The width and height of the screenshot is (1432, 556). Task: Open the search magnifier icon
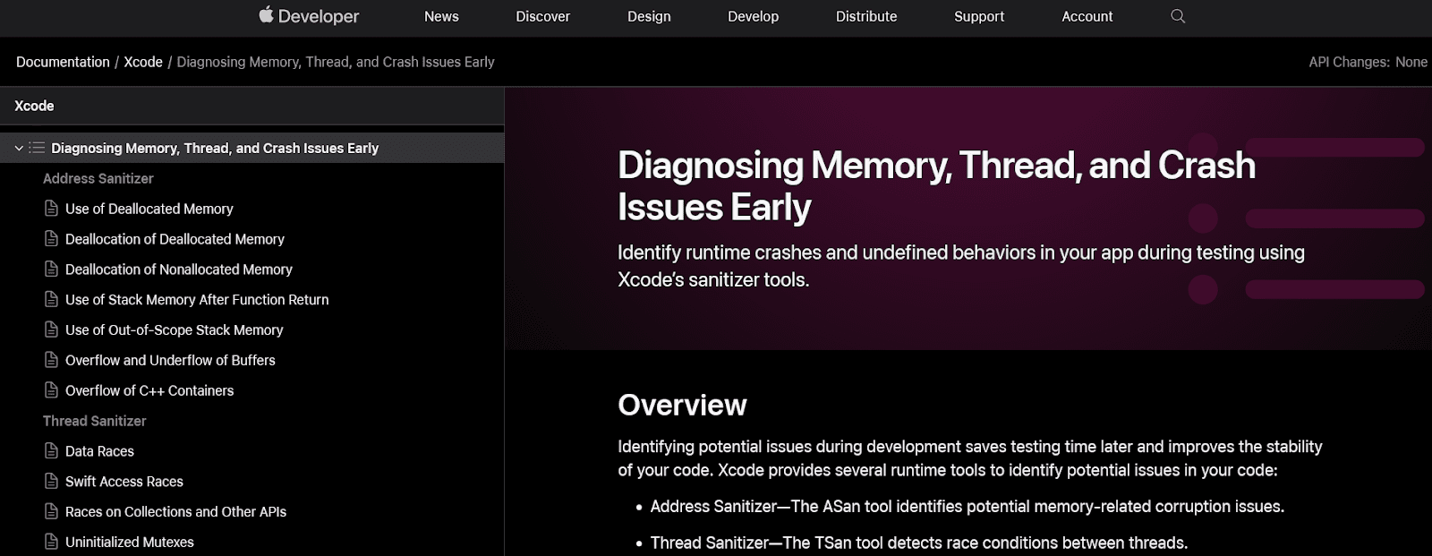click(1178, 16)
